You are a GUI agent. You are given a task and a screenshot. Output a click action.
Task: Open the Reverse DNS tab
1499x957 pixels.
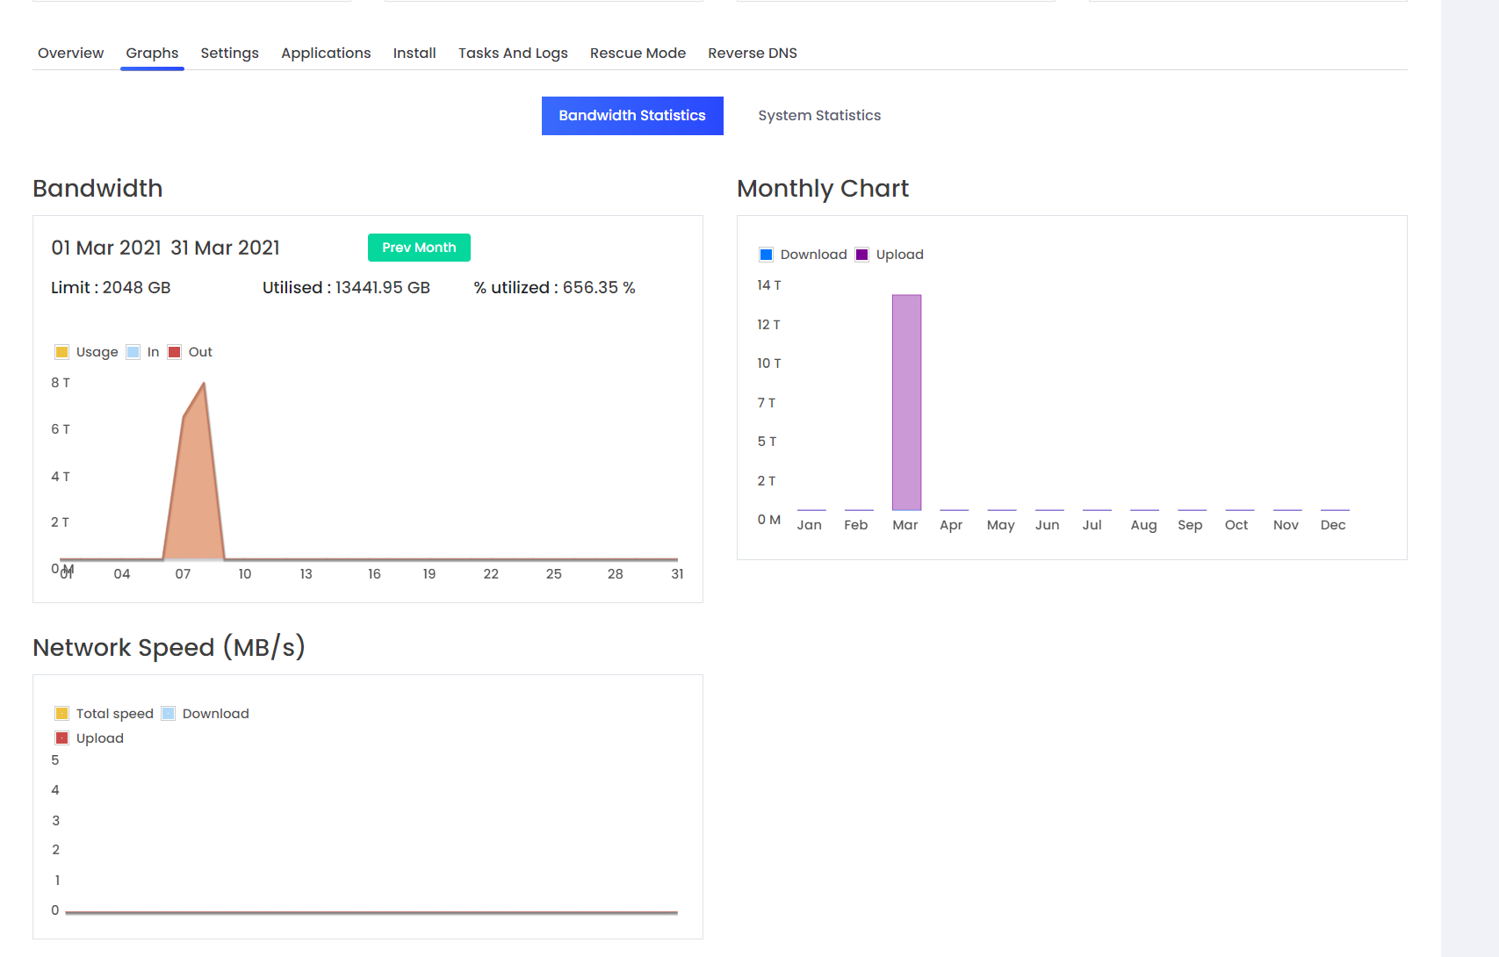click(x=752, y=53)
